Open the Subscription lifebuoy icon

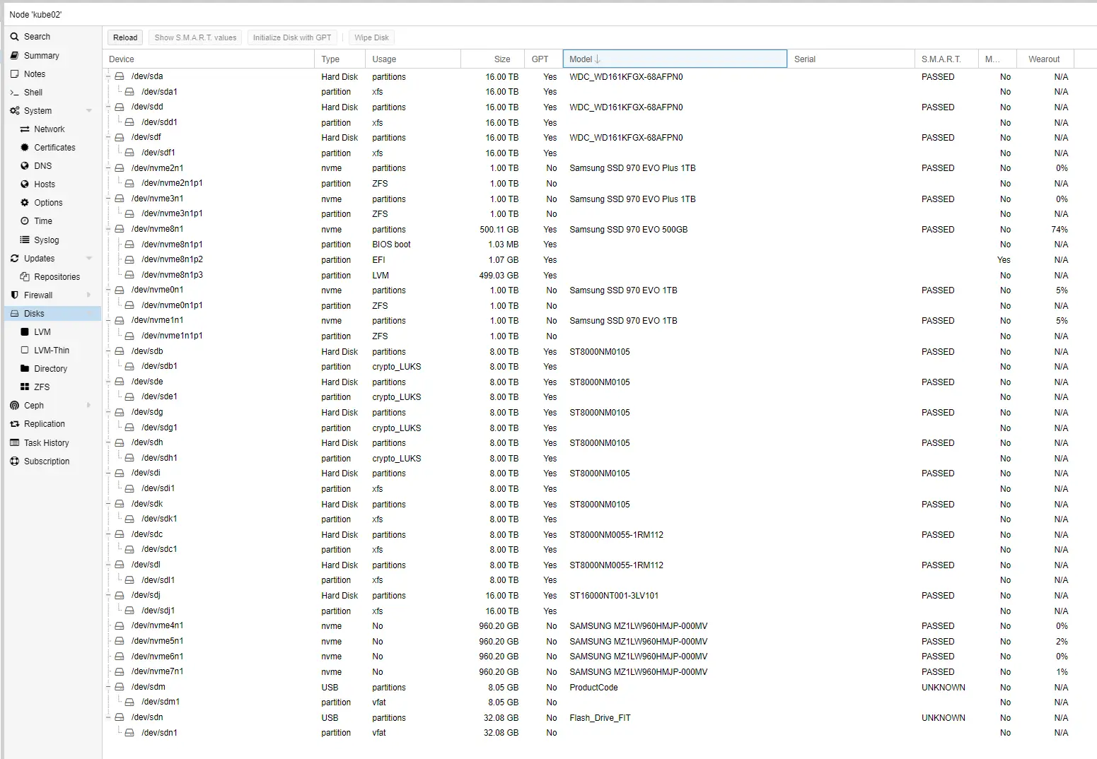[x=15, y=461]
